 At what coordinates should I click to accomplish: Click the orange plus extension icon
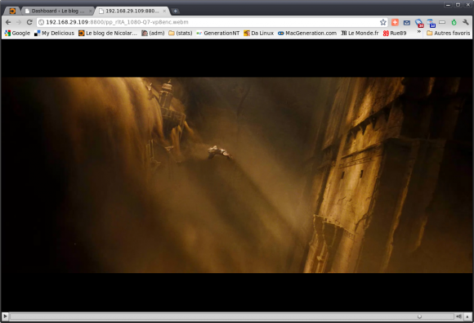coord(395,22)
